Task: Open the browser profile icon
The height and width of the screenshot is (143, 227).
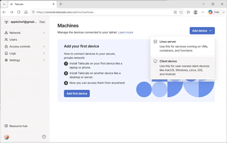Action: [x=195, y=12]
